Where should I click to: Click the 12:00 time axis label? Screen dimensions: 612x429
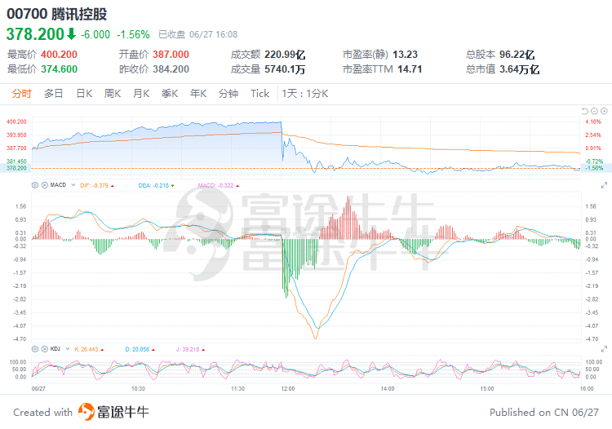tap(288, 389)
